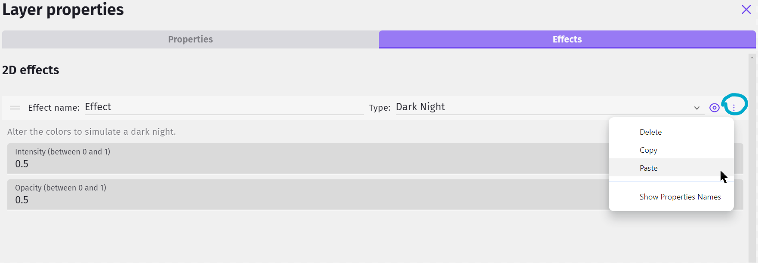The image size is (758, 263).
Task: Click the Intensity value field
Action: (301, 164)
